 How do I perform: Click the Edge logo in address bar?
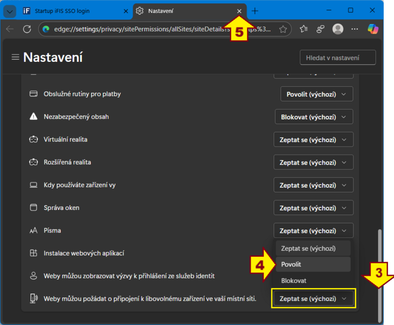pos(46,29)
